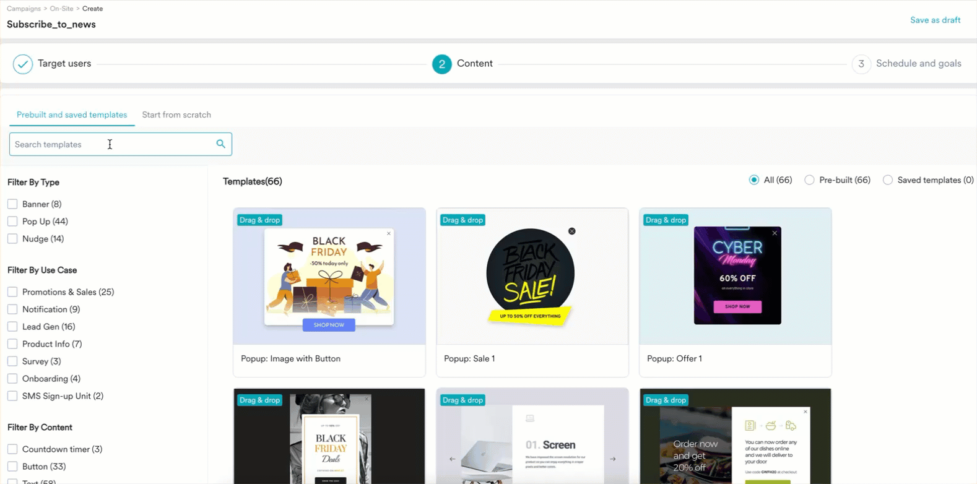Focus the Search templates field
Viewport: 977px width, 484px height.
tap(121, 144)
